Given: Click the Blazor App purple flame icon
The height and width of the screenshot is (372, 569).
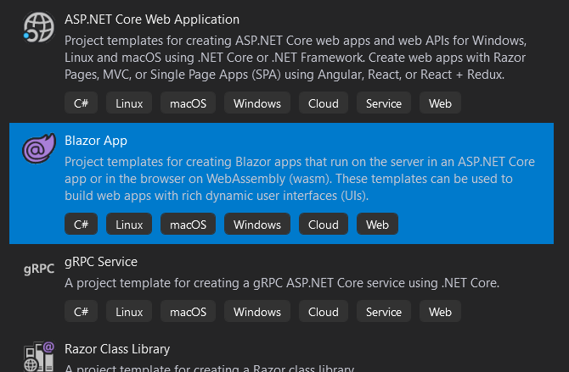Looking at the screenshot, I should coord(39,148).
